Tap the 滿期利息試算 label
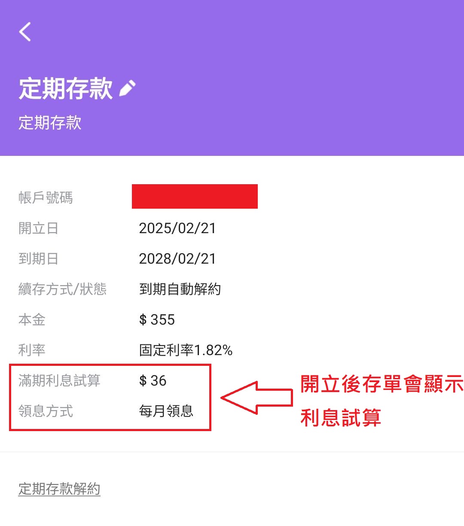 click(x=59, y=380)
